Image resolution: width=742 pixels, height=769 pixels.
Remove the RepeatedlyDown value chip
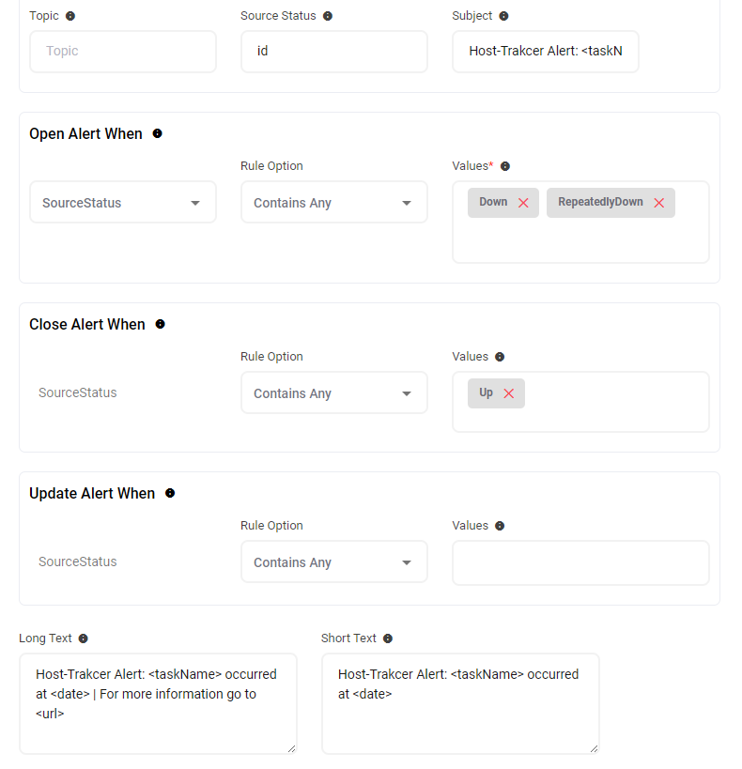click(659, 203)
